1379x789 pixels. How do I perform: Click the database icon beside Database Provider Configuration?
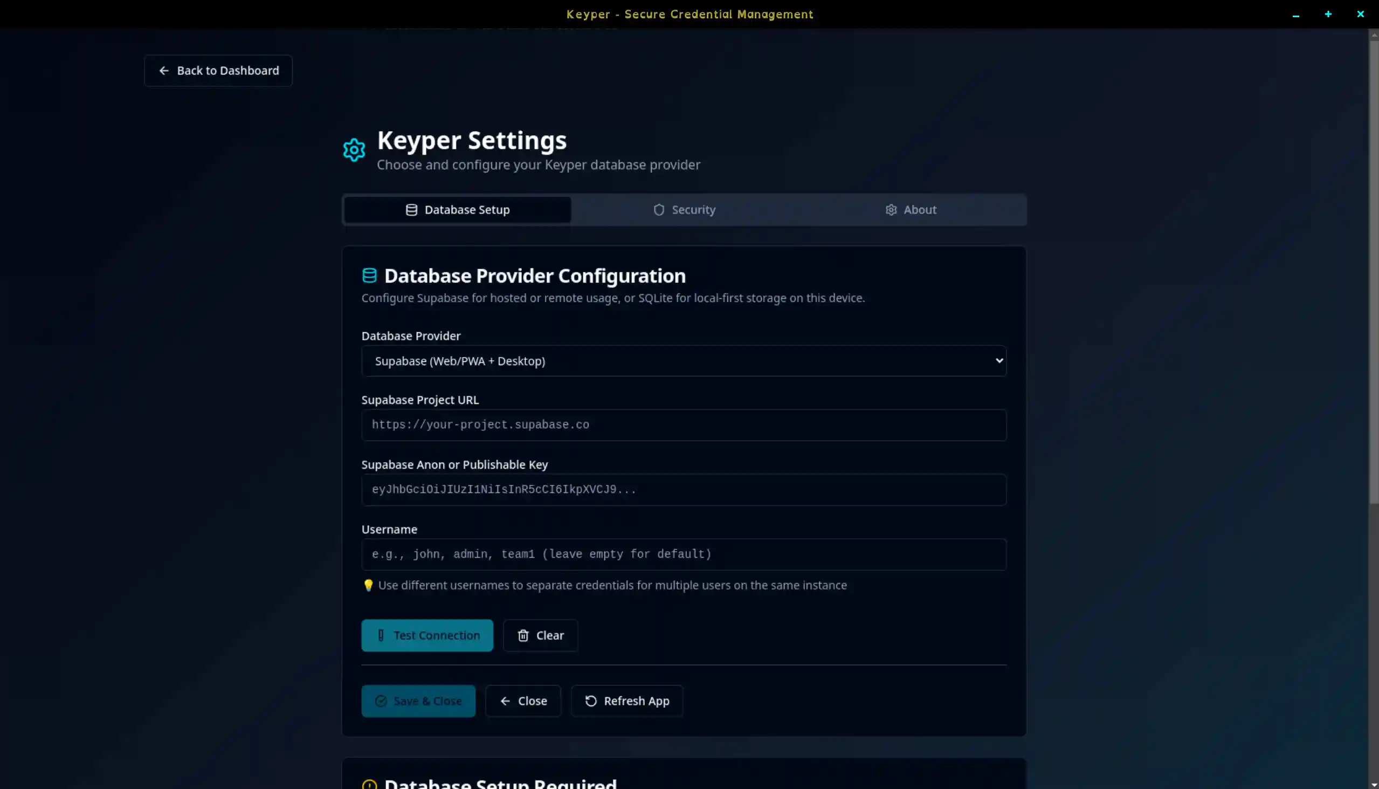pyautogui.click(x=369, y=275)
